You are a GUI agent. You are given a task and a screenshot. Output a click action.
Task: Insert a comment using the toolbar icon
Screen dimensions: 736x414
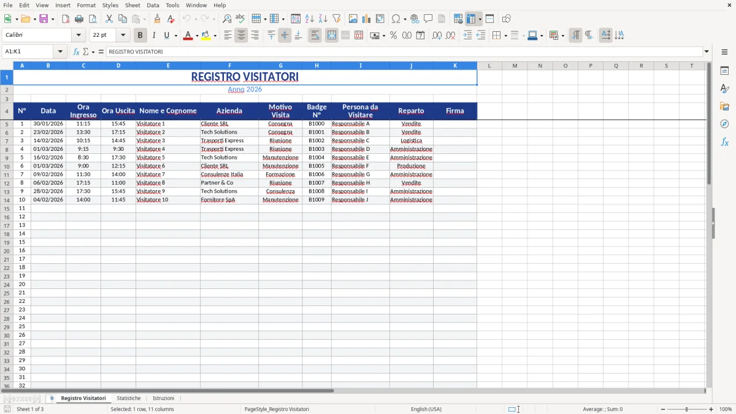[x=429, y=18]
